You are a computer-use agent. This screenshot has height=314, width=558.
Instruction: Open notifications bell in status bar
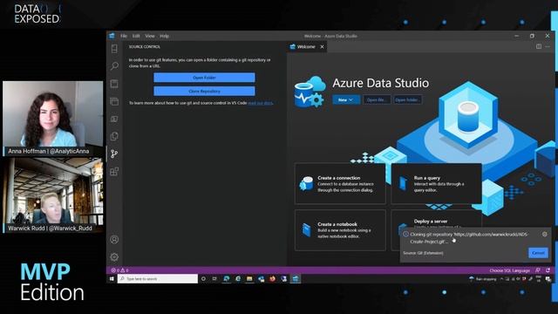pyautogui.click(x=548, y=270)
